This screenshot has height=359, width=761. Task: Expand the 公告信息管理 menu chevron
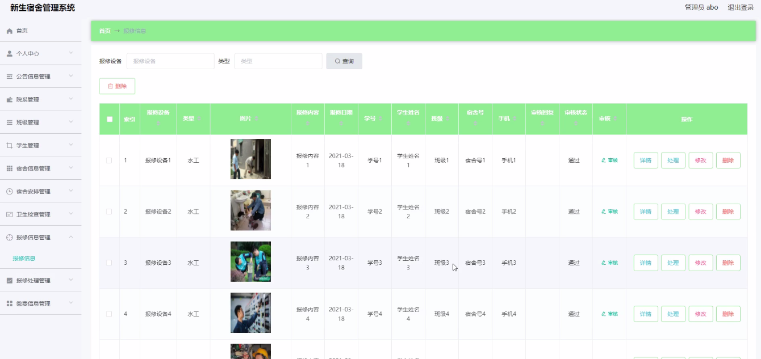tap(71, 76)
